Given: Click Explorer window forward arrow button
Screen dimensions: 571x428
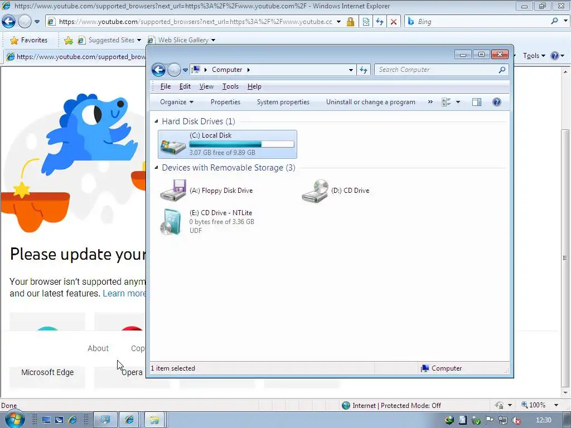Looking at the screenshot, I should point(174,70).
